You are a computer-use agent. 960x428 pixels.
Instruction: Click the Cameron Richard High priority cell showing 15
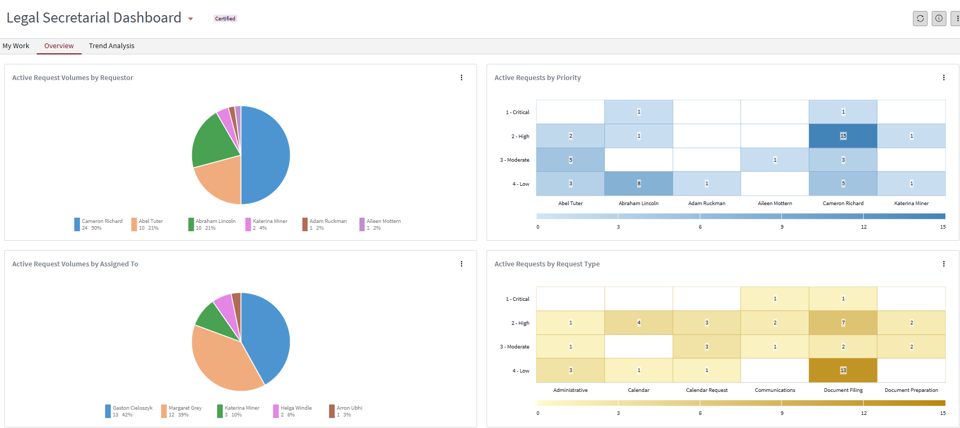843,136
